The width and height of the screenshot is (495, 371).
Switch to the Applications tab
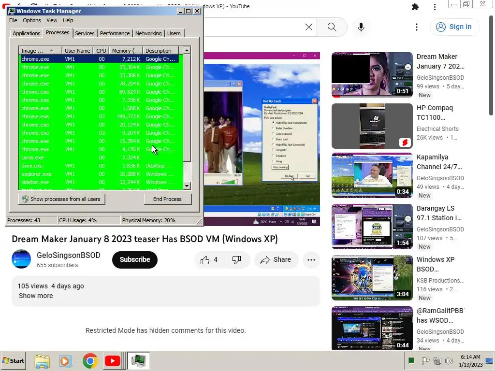tap(27, 33)
